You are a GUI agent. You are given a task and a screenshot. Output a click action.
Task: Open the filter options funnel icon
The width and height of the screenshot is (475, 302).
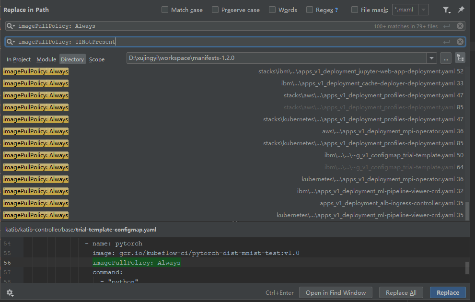click(447, 10)
